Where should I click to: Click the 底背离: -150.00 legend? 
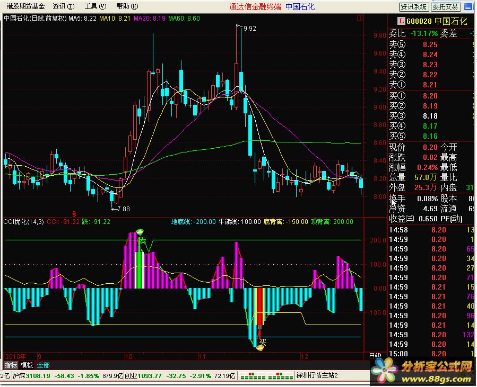tap(285, 222)
